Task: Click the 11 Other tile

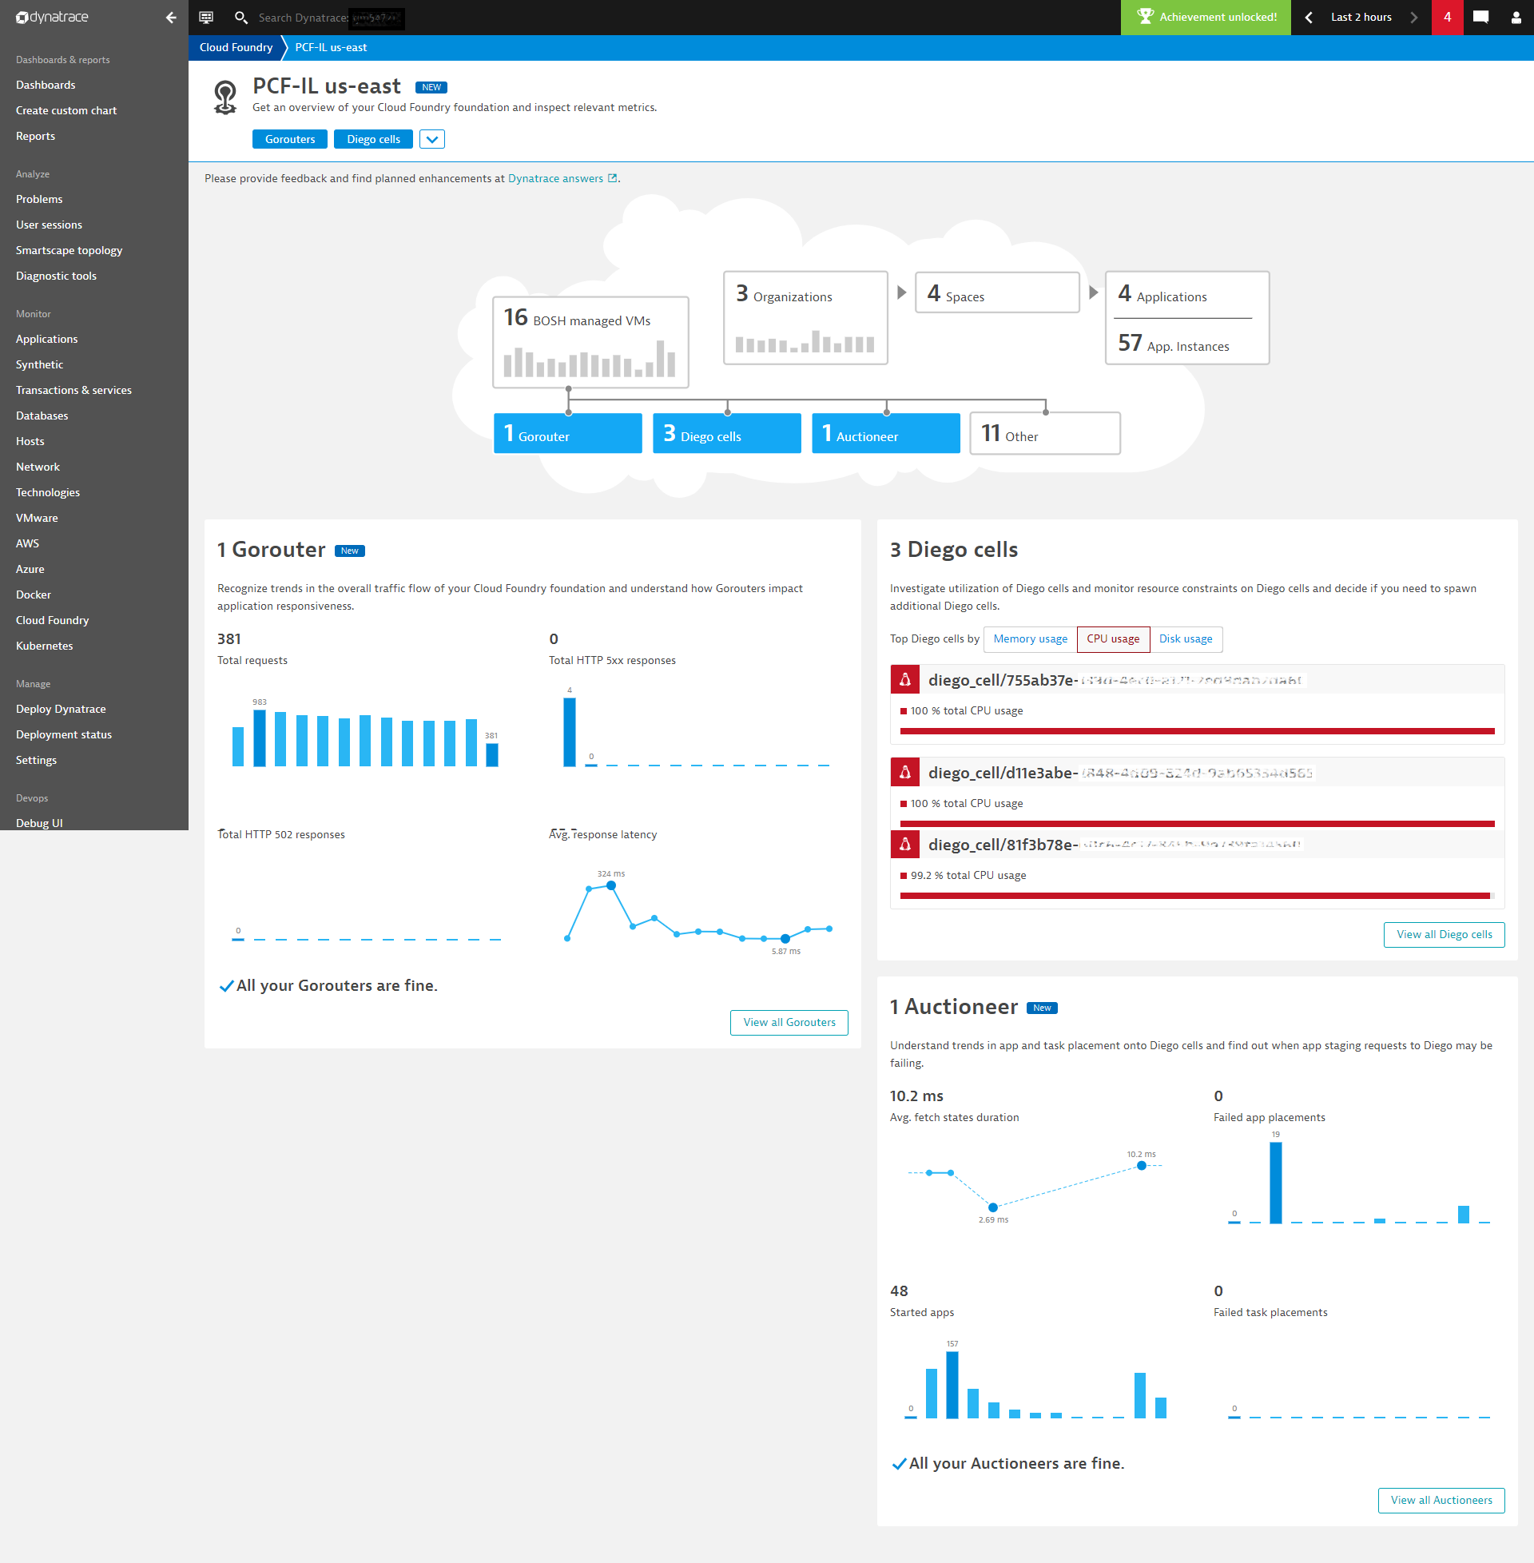Action: 1045,433
